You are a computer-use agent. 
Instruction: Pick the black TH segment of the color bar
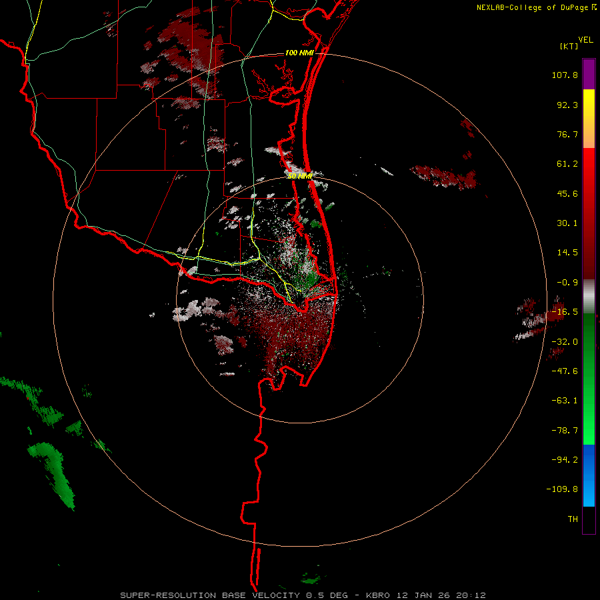pos(589,519)
